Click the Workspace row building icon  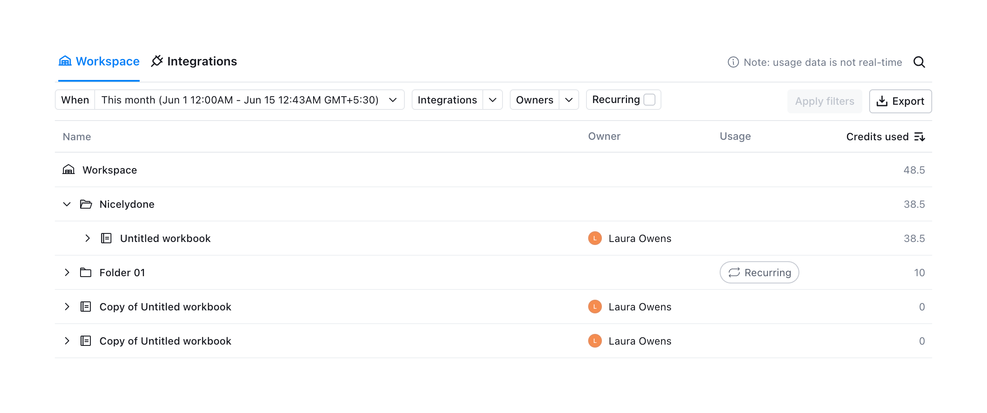click(x=69, y=170)
